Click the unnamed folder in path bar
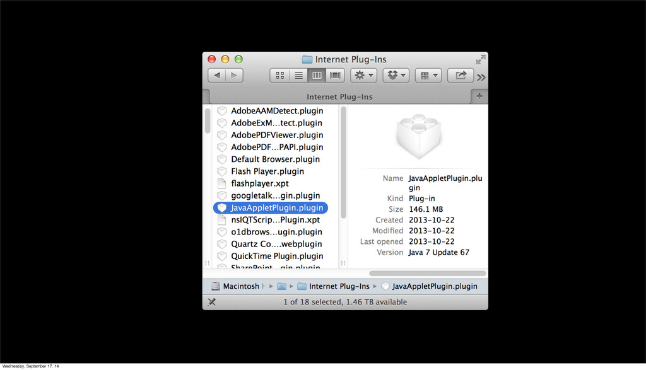 [x=281, y=286]
